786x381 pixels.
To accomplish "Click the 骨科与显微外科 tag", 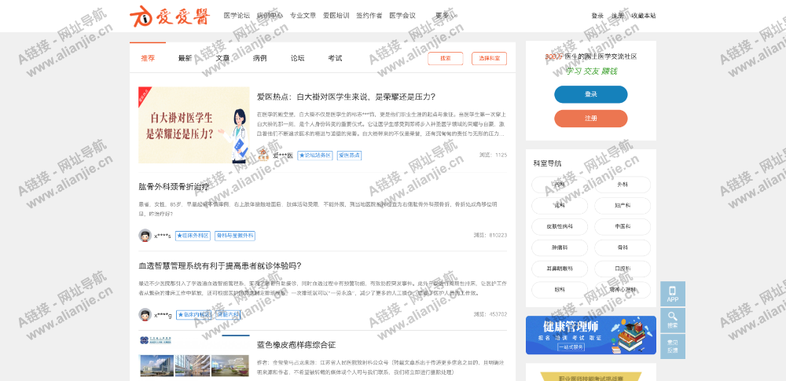I will point(234,236).
